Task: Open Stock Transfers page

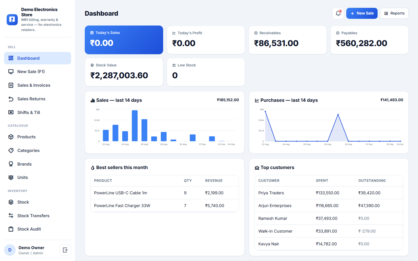Action: click(37, 216)
